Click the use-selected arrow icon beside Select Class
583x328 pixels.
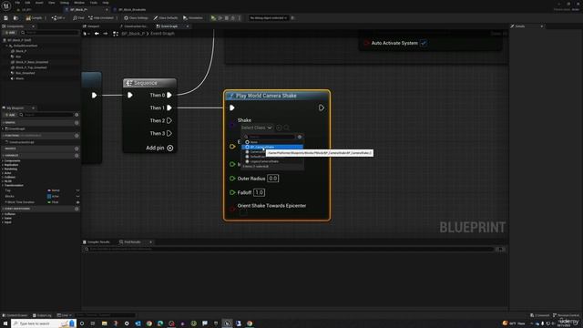[x=279, y=128]
